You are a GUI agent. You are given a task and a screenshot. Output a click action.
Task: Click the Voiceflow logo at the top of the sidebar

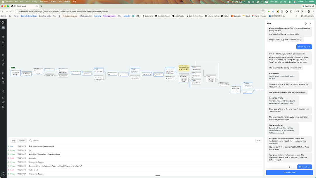tap(3, 23)
